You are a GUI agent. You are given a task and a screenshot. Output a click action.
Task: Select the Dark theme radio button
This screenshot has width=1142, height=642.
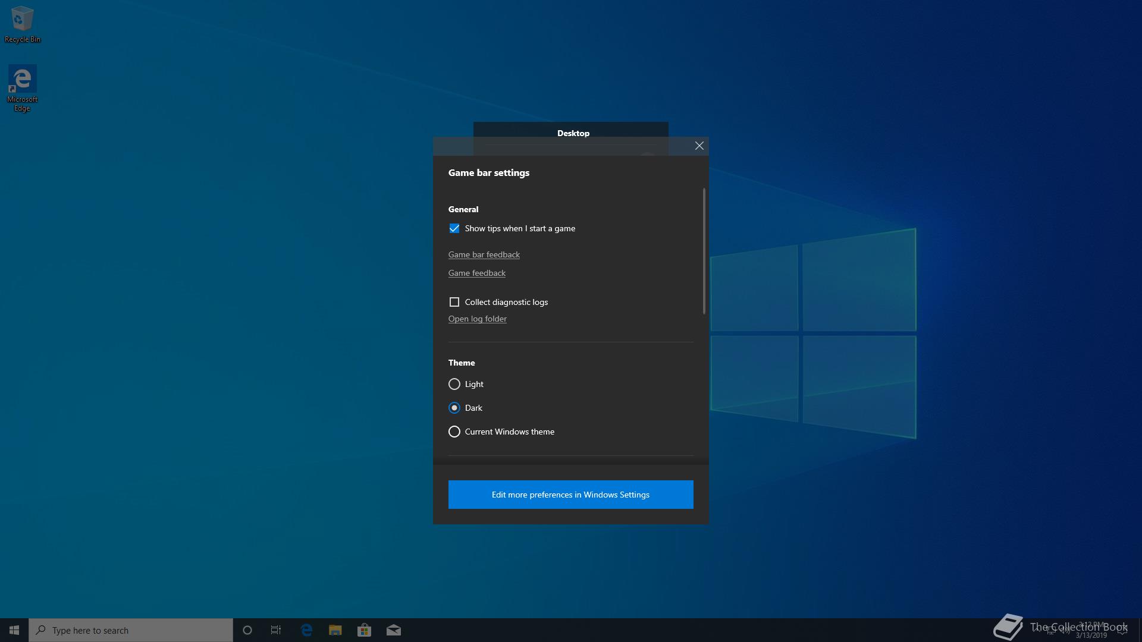pyautogui.click(x=454, y=408)
